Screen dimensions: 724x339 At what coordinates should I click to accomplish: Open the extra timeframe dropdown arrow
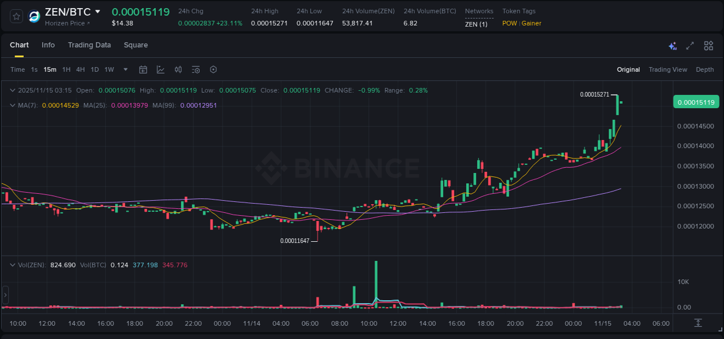coord(125,69)
